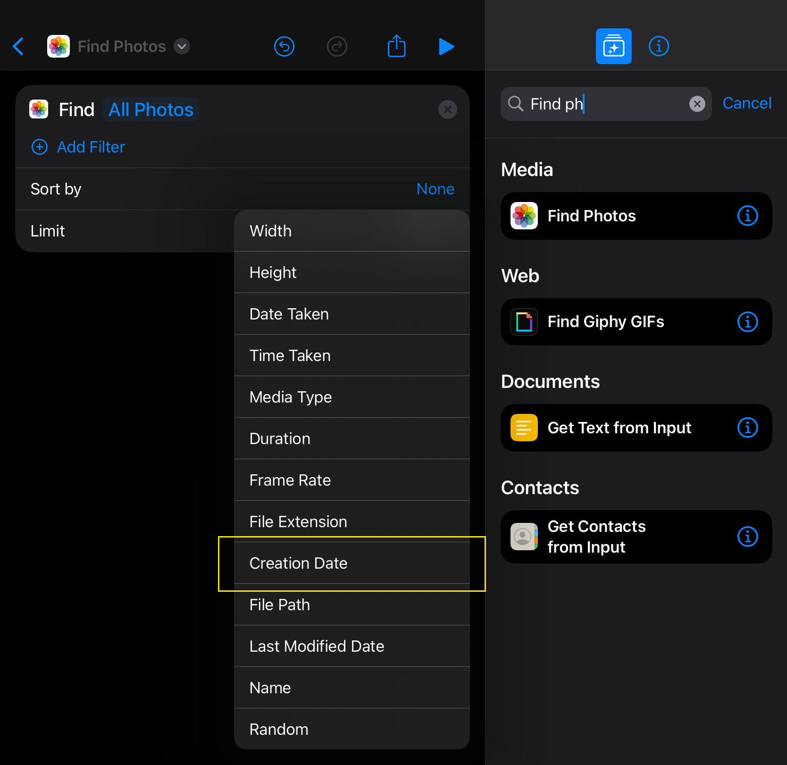Tap the Find Photos shortcut title text
This screenshot has width=787, height=765.
tap(122, 46)
